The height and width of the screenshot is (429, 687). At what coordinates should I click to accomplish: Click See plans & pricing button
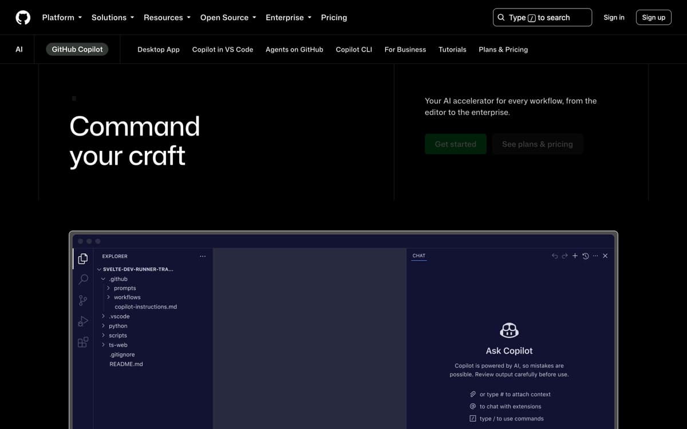coord(538,144)
